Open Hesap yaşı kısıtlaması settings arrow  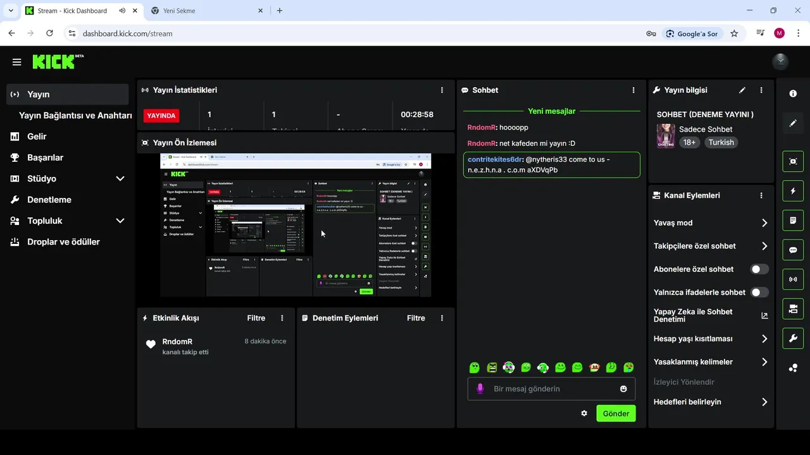tap(764, 339)
